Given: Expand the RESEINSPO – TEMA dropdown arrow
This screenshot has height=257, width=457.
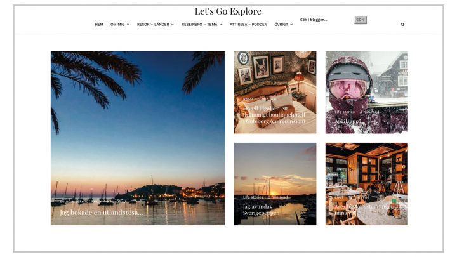Looking at the screenshot, I should [x=221, y=25].
